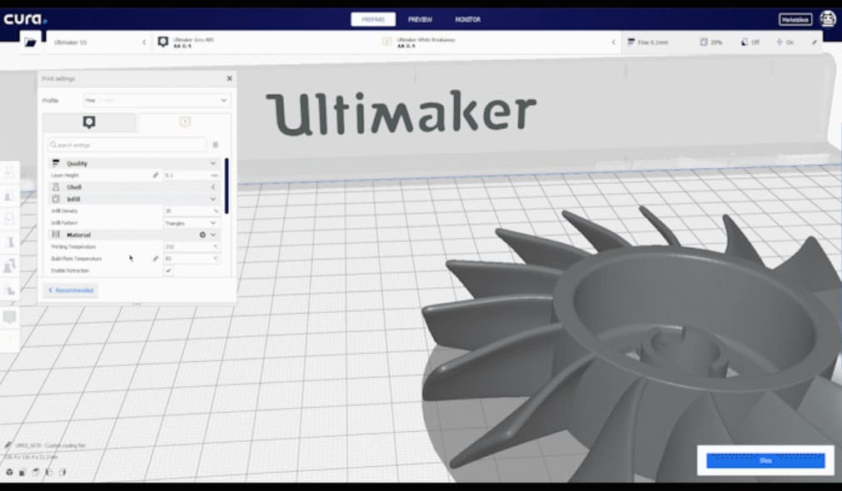
Task: Click the Layer Height pencil edit icon
Action: (x=156, y=175)
